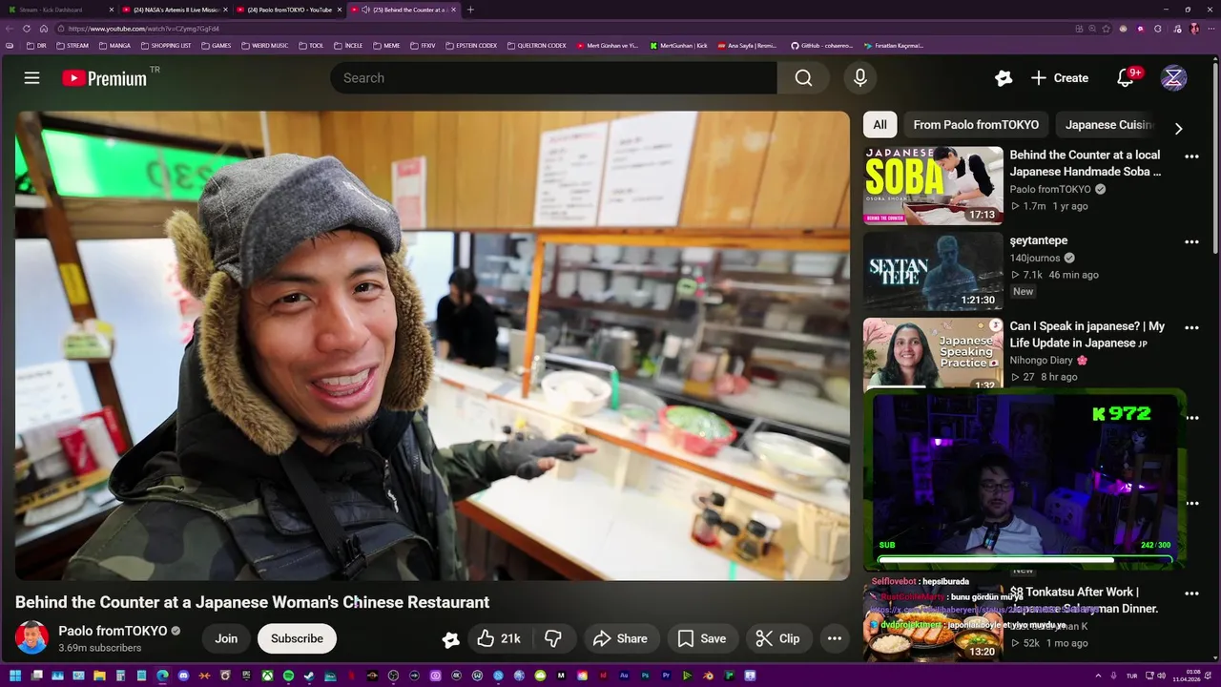Open options for şeytantepe video
The image size is (1221, 687).
[x=1191, y=242]
